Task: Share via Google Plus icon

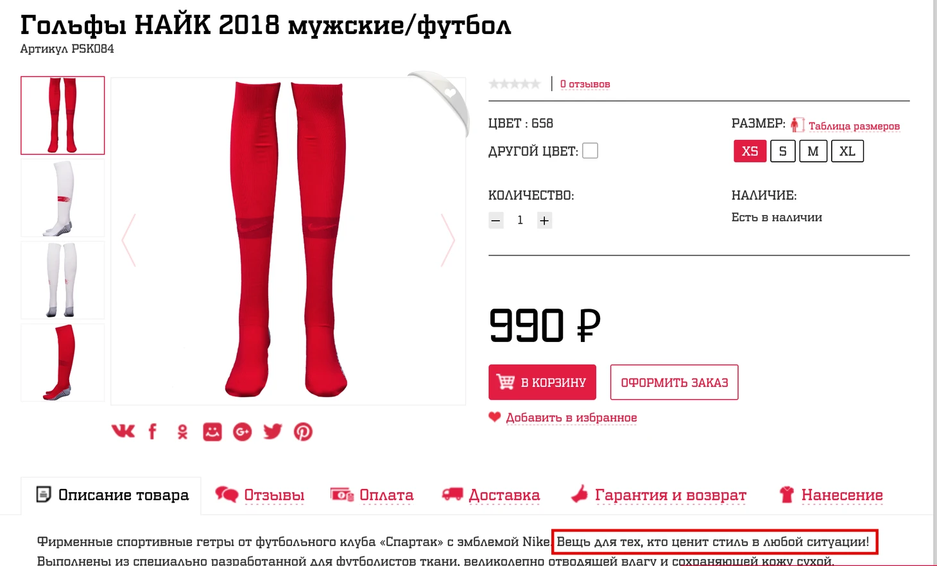Action: [x=242, y=432]
